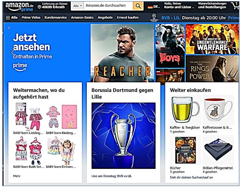
Task: Expand the Alle search category dropdown
Action: pyautogui.click(x=77, y=6)
